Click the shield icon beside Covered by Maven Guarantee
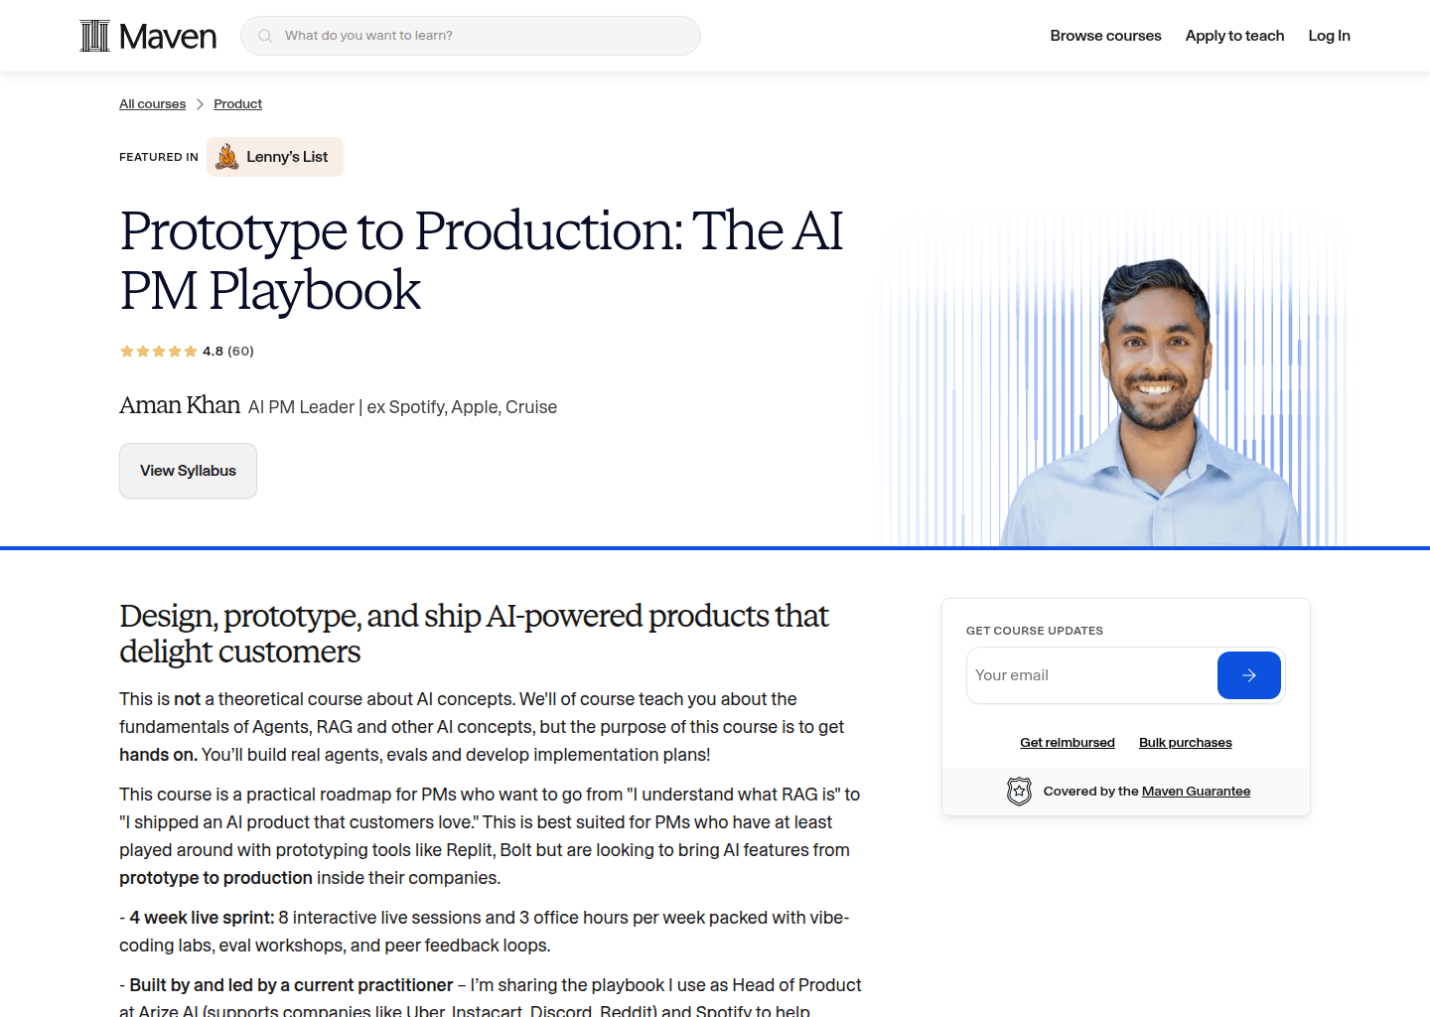 [1018, 792]
